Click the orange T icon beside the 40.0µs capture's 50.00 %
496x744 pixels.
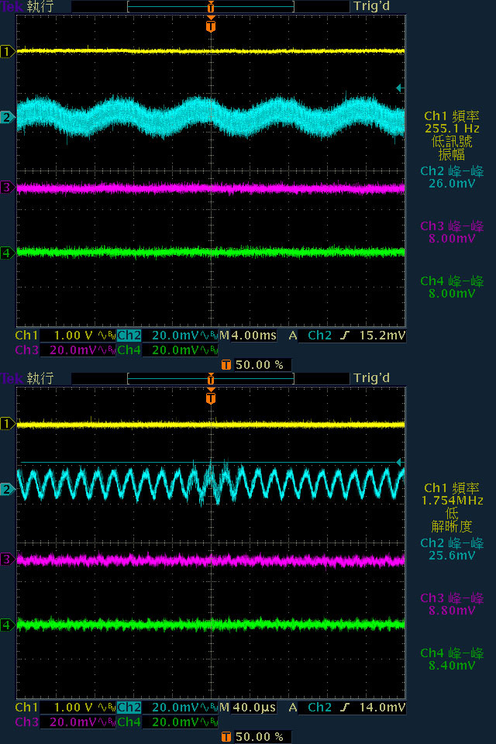(226, 737)
